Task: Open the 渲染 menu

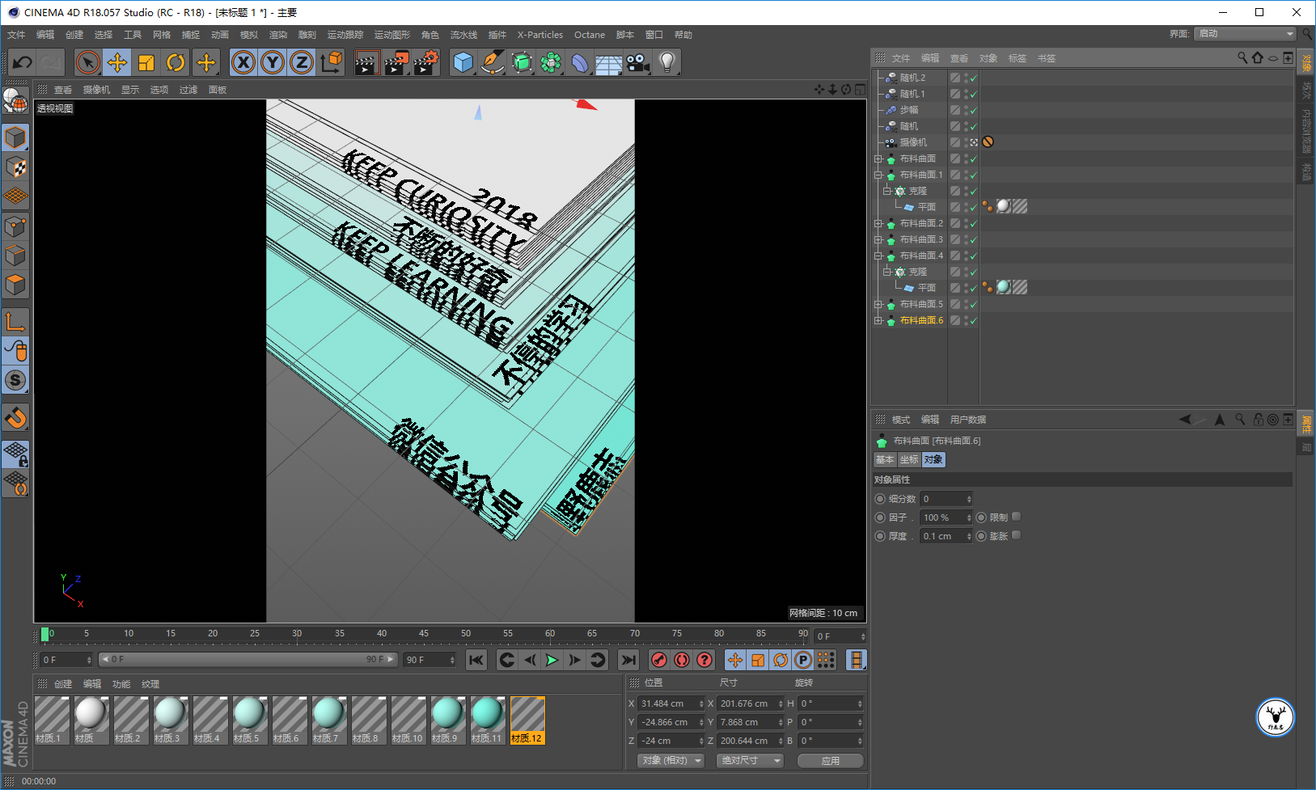Action: point(278,35)
